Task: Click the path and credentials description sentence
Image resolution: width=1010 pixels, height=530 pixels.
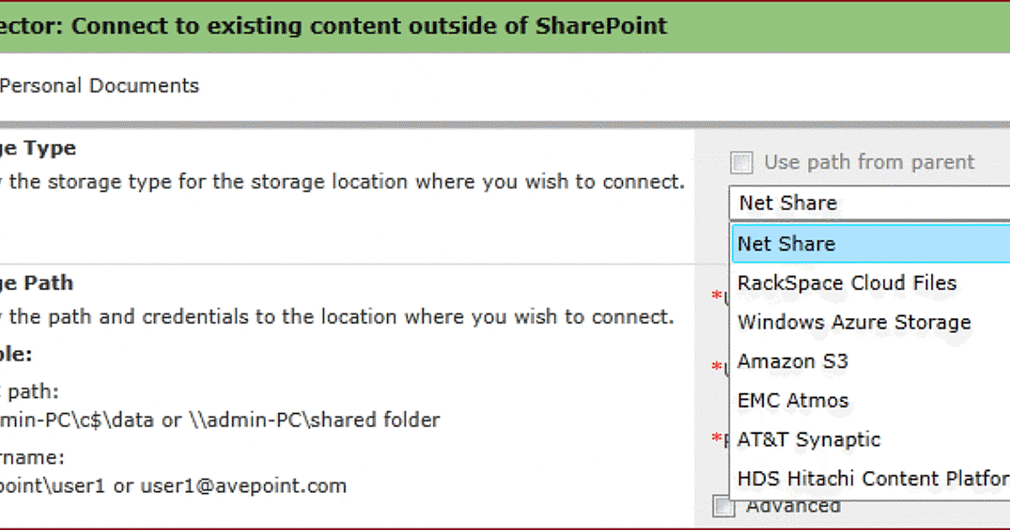Action: (x=337, y=317)
